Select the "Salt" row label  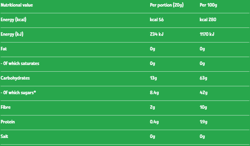click(x=4, y=136)
